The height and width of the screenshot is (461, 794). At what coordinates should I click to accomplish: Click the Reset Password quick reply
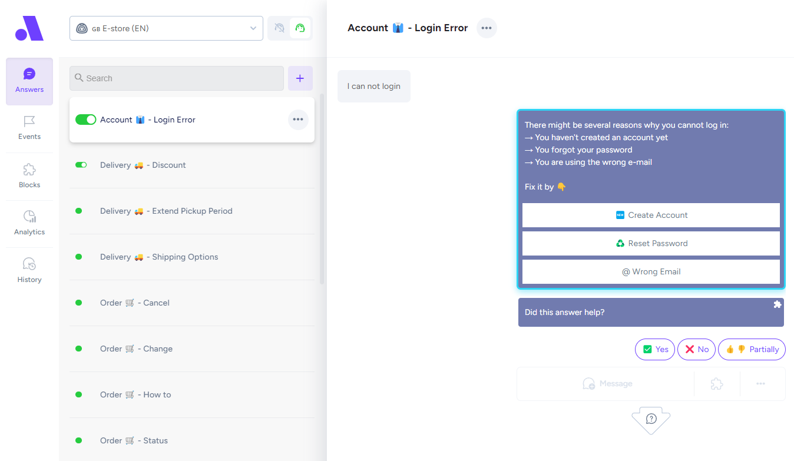[651, 243]
